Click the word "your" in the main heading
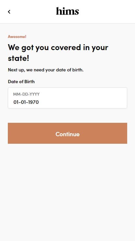 coord(100,48)
